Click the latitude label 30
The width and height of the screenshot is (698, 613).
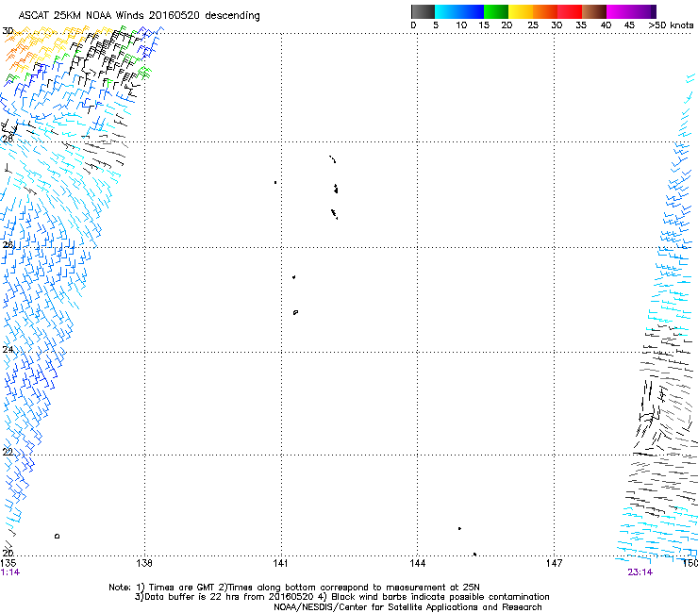(x=8, y=31)
